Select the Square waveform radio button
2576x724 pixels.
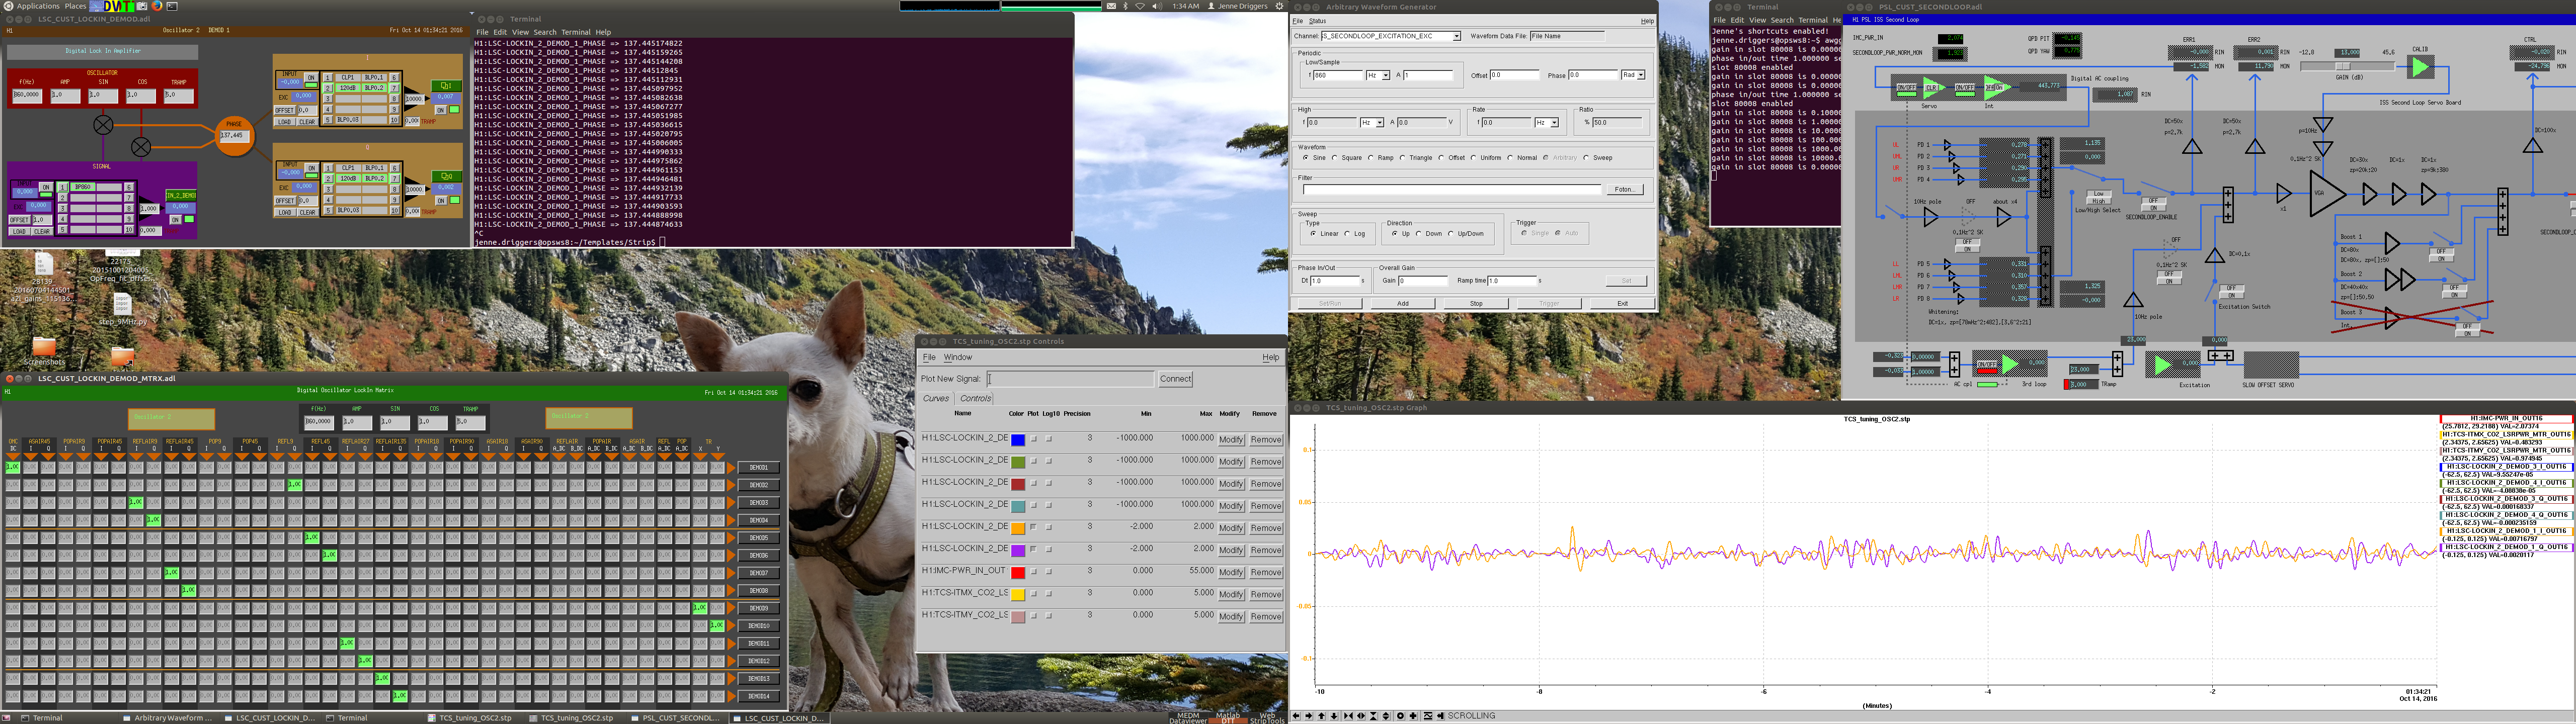click(1335, 158)
